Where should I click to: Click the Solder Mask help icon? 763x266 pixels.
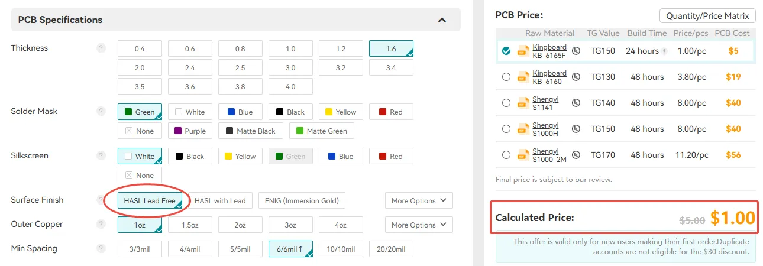tap(101, 111)
